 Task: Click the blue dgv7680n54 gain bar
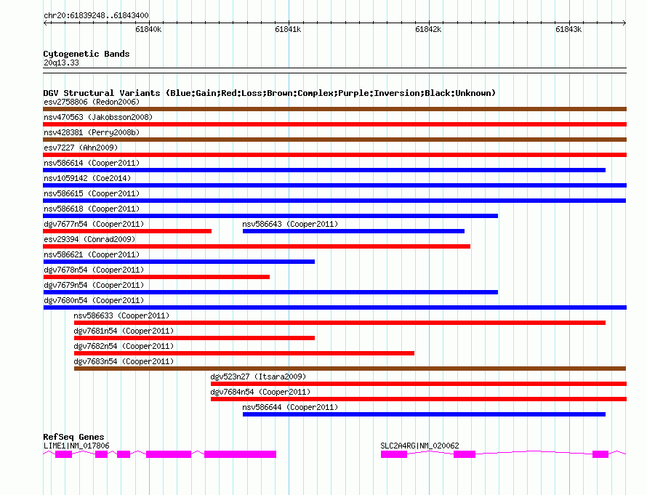tap(334, 307)
